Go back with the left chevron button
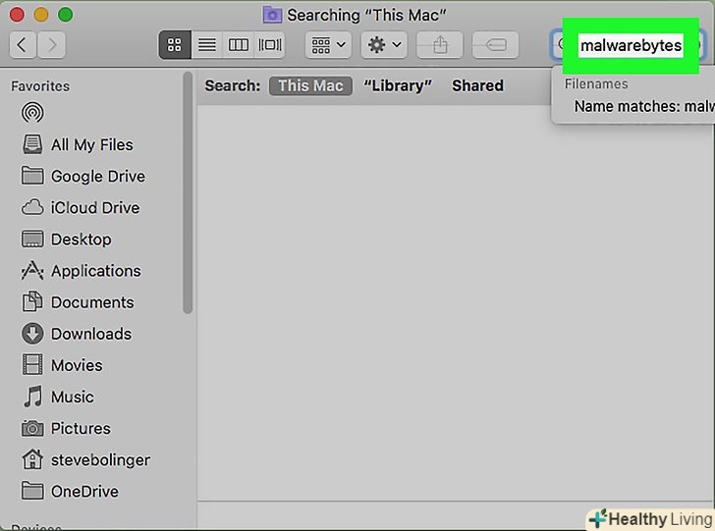Viewport: 715px width, 531px height. (23, 45)
